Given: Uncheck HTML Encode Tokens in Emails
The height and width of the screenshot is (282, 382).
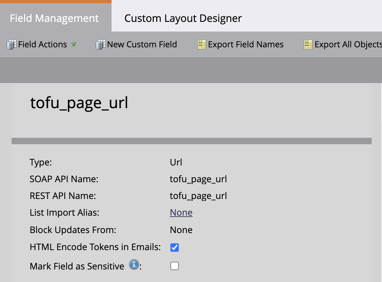Looking at the screenshot, I should coord(174,247).
